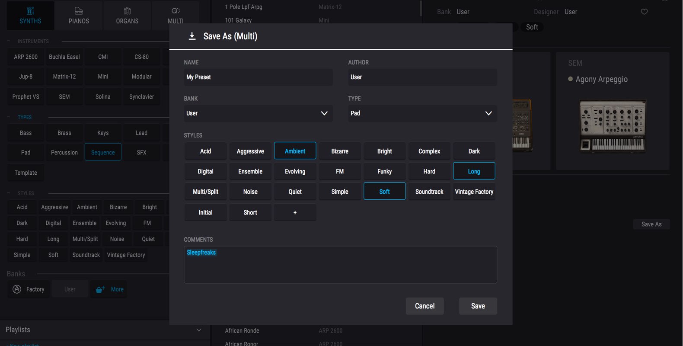Expand the Playlists section chevron

pos(199,330)
